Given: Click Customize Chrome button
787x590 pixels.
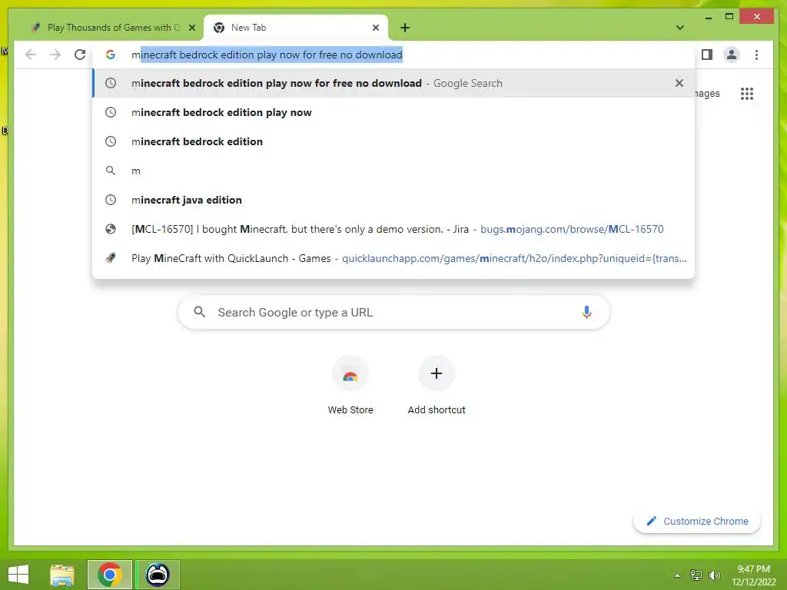Looking at the screenshot, I should (x=696, y=522).
